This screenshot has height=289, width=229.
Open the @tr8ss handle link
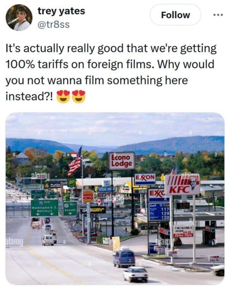pos(53,24)
